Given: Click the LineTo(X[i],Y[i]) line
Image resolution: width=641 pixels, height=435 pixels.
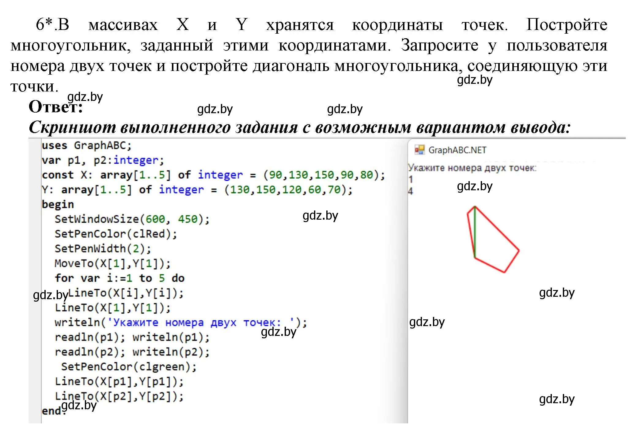Looking at the screenshot, I should click(x=126, y=293).
